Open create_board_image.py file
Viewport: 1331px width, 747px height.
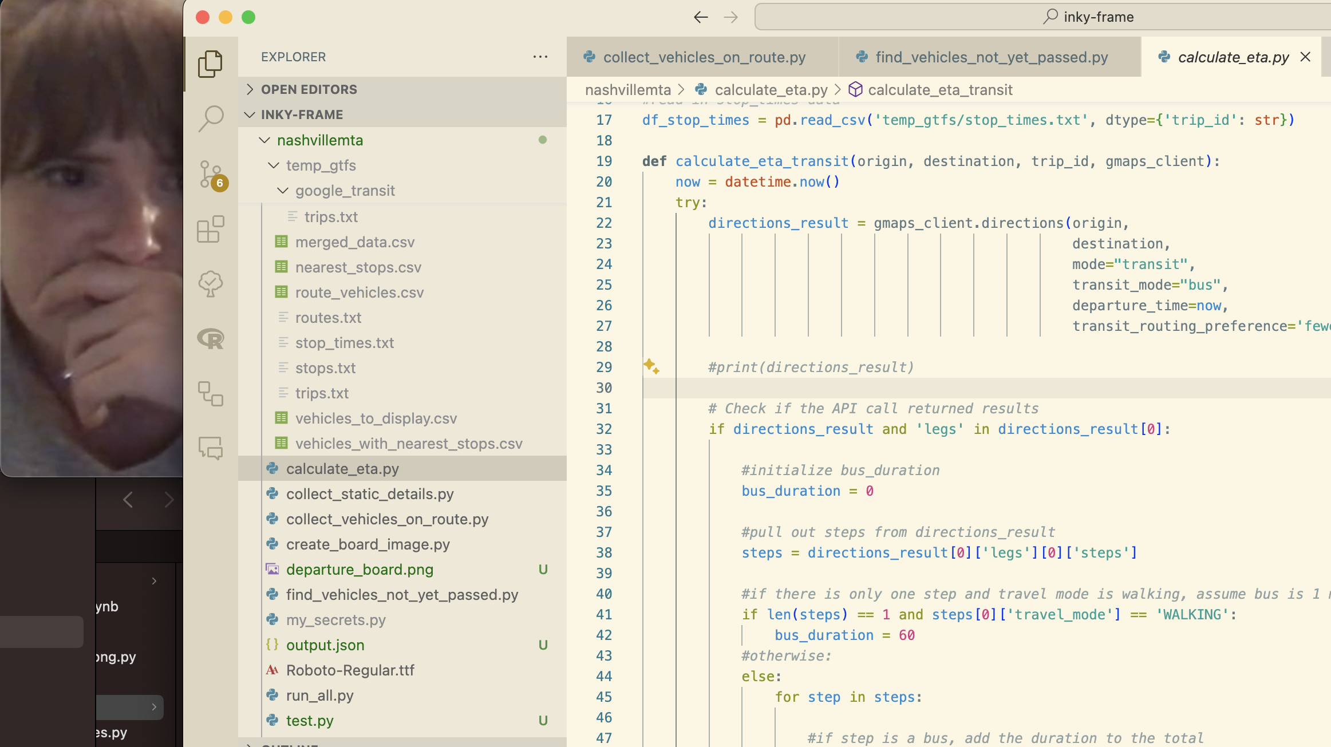pos(402,544)
